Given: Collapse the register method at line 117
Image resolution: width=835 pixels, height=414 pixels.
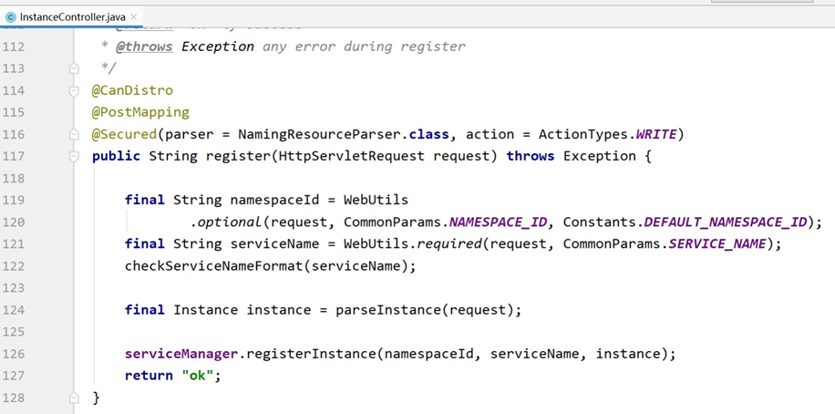Looking at the screenshot, I should [x=74, y=156].
